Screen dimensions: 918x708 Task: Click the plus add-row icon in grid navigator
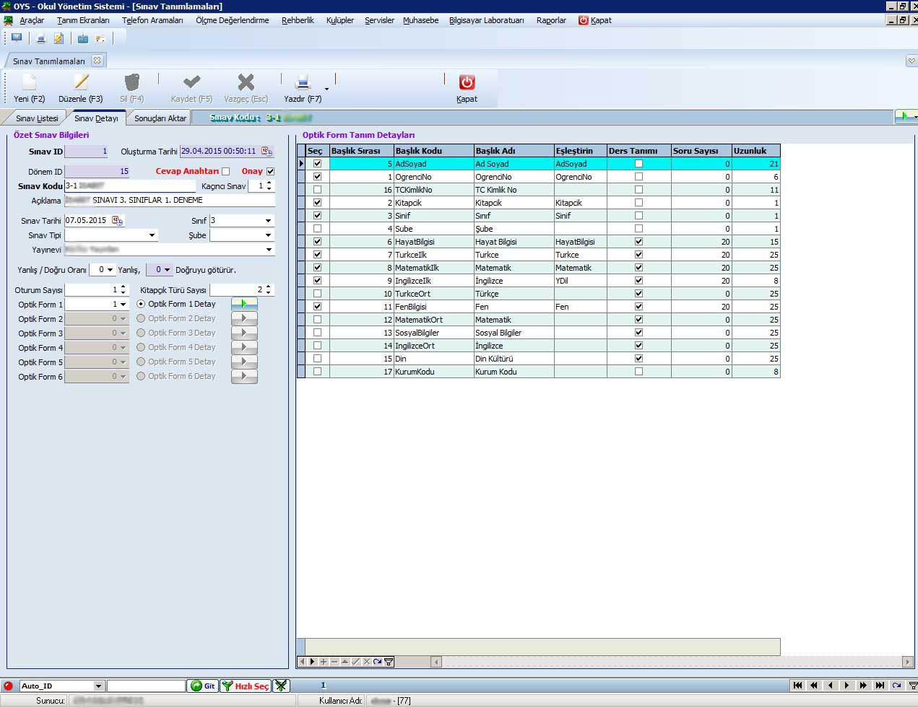[x=324, y=661]
